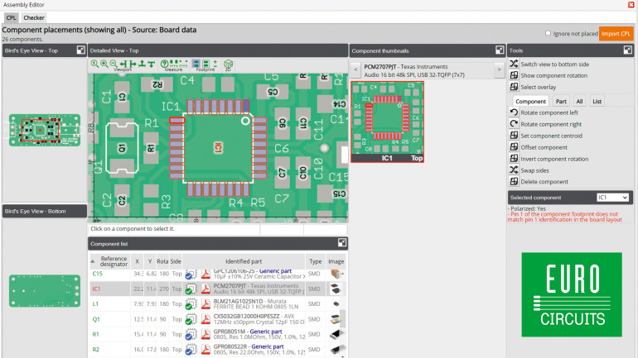The width and height of the screenshot is (638, 358).
Task: Go to next component thumbnail with right arrow
Action: coord(500,70)
